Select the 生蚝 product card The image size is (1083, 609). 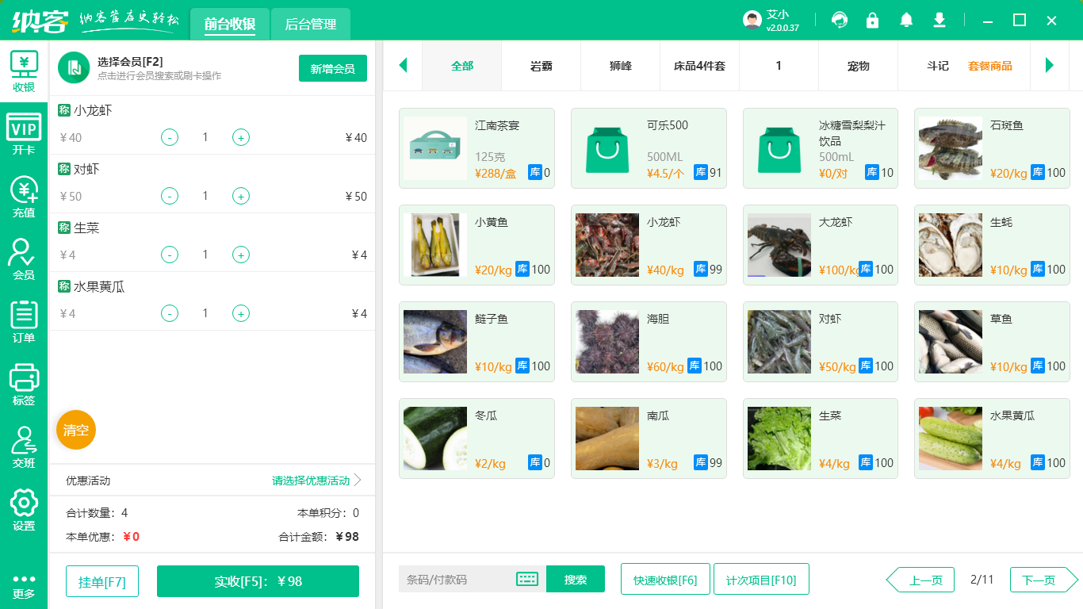pos(992,245)
